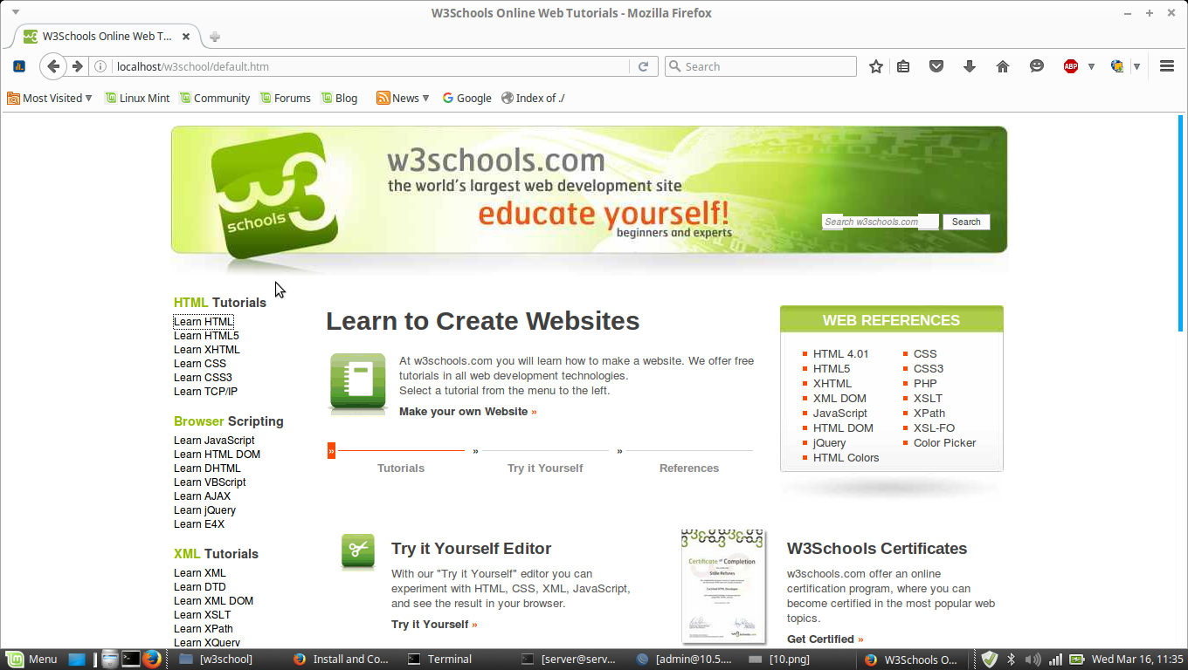Click the W3Schools green logo in banner

(273, 195)
